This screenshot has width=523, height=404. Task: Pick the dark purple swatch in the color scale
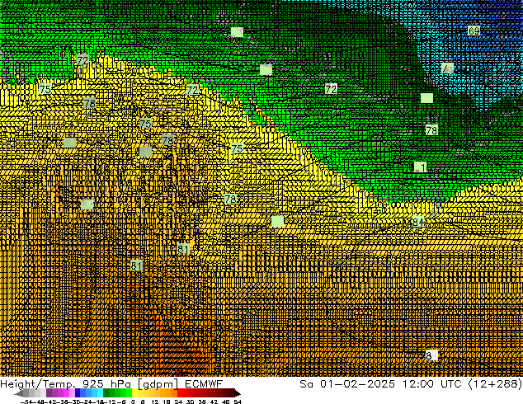(x=49, y=393)
